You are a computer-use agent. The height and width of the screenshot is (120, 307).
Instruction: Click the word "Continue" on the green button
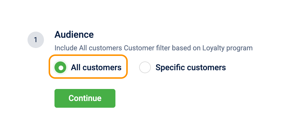point(85,98)
